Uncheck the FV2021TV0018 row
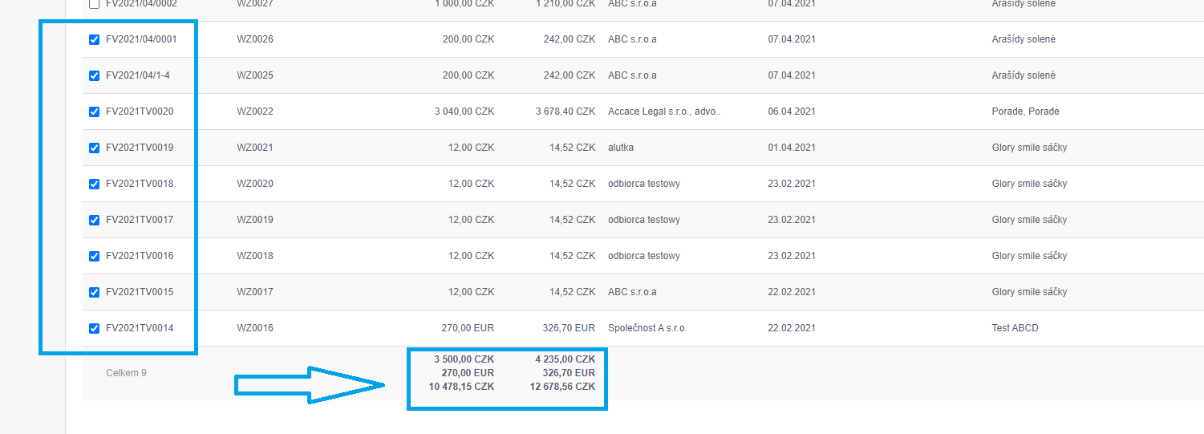The height and width of the screenshot is (434, 1204). 95,185
